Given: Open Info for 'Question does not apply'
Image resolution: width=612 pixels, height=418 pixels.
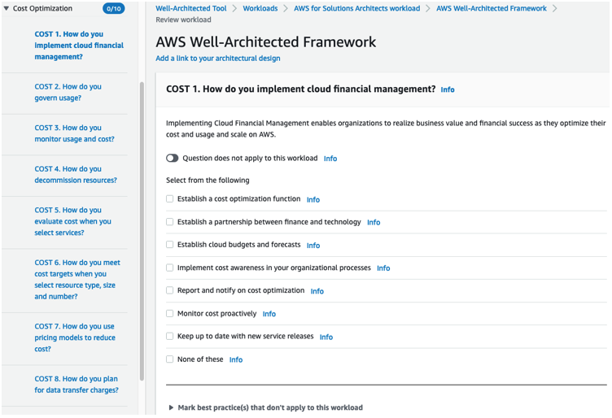Looking at the screenshot, I should pyautogui.click(x=330, y=159).
